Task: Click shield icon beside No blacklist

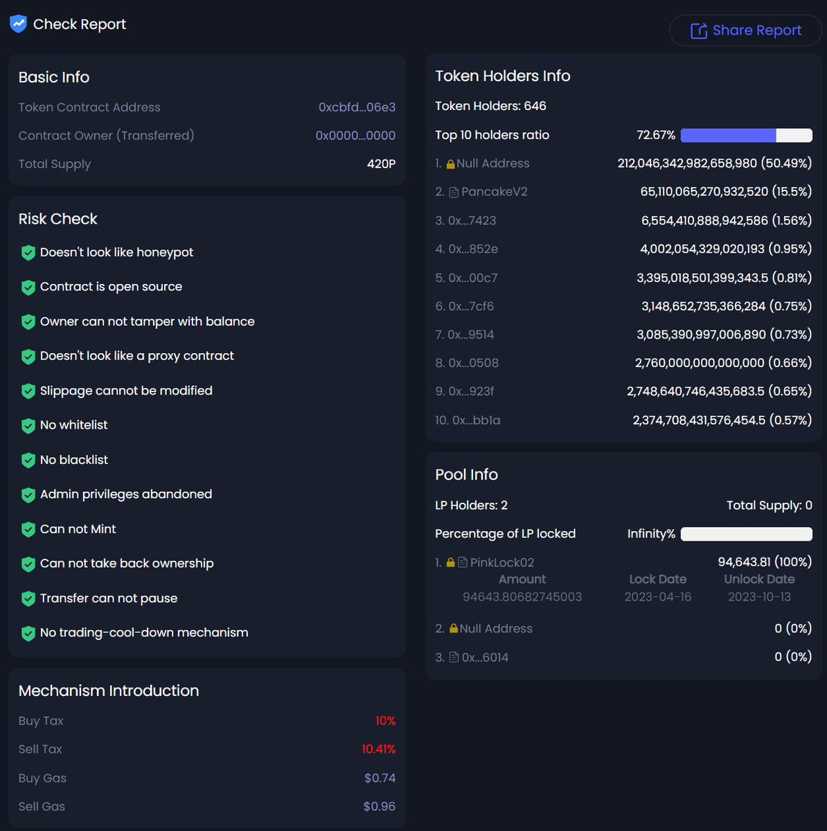Action: pyautogui.click(x=28, y=461)
